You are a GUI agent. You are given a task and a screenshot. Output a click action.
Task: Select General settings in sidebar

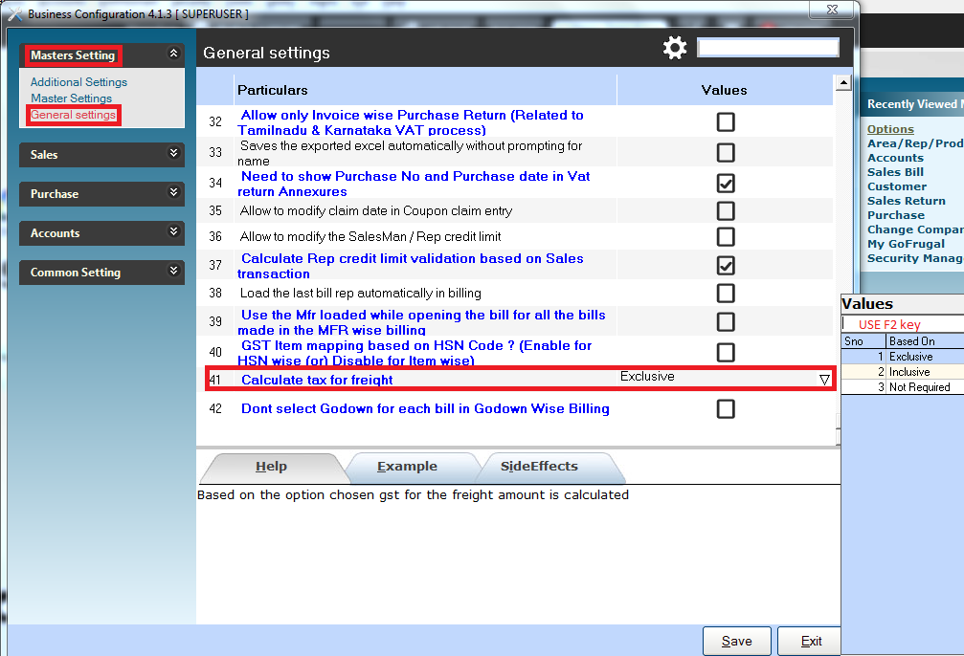73,115
